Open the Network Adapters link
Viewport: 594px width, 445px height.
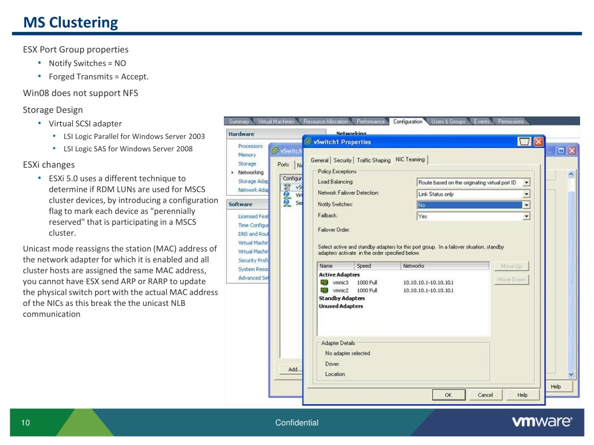coord(253,190)
